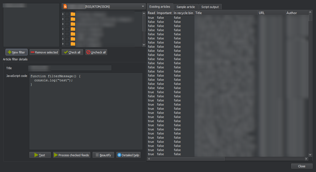This screenshot has width=316, height=172.
Task: Click the articles table horizontal scrollbar right arrow
Action: click(x=306, y=159)
